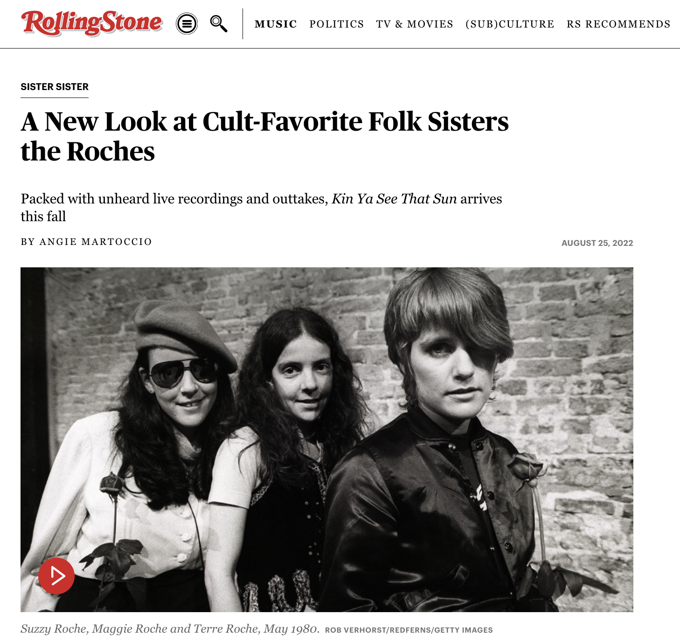This screenshot has width=680, height=642.
Task: Click the italic title Kin Ya See That Sun
Action: (394, 199)
